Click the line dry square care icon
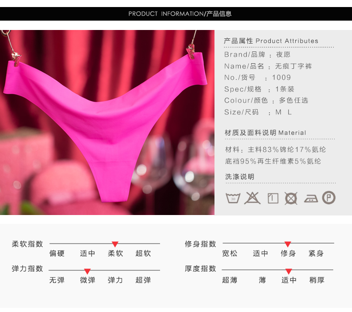The height and width of the screenshot is (312, 352). pos(273,198)
